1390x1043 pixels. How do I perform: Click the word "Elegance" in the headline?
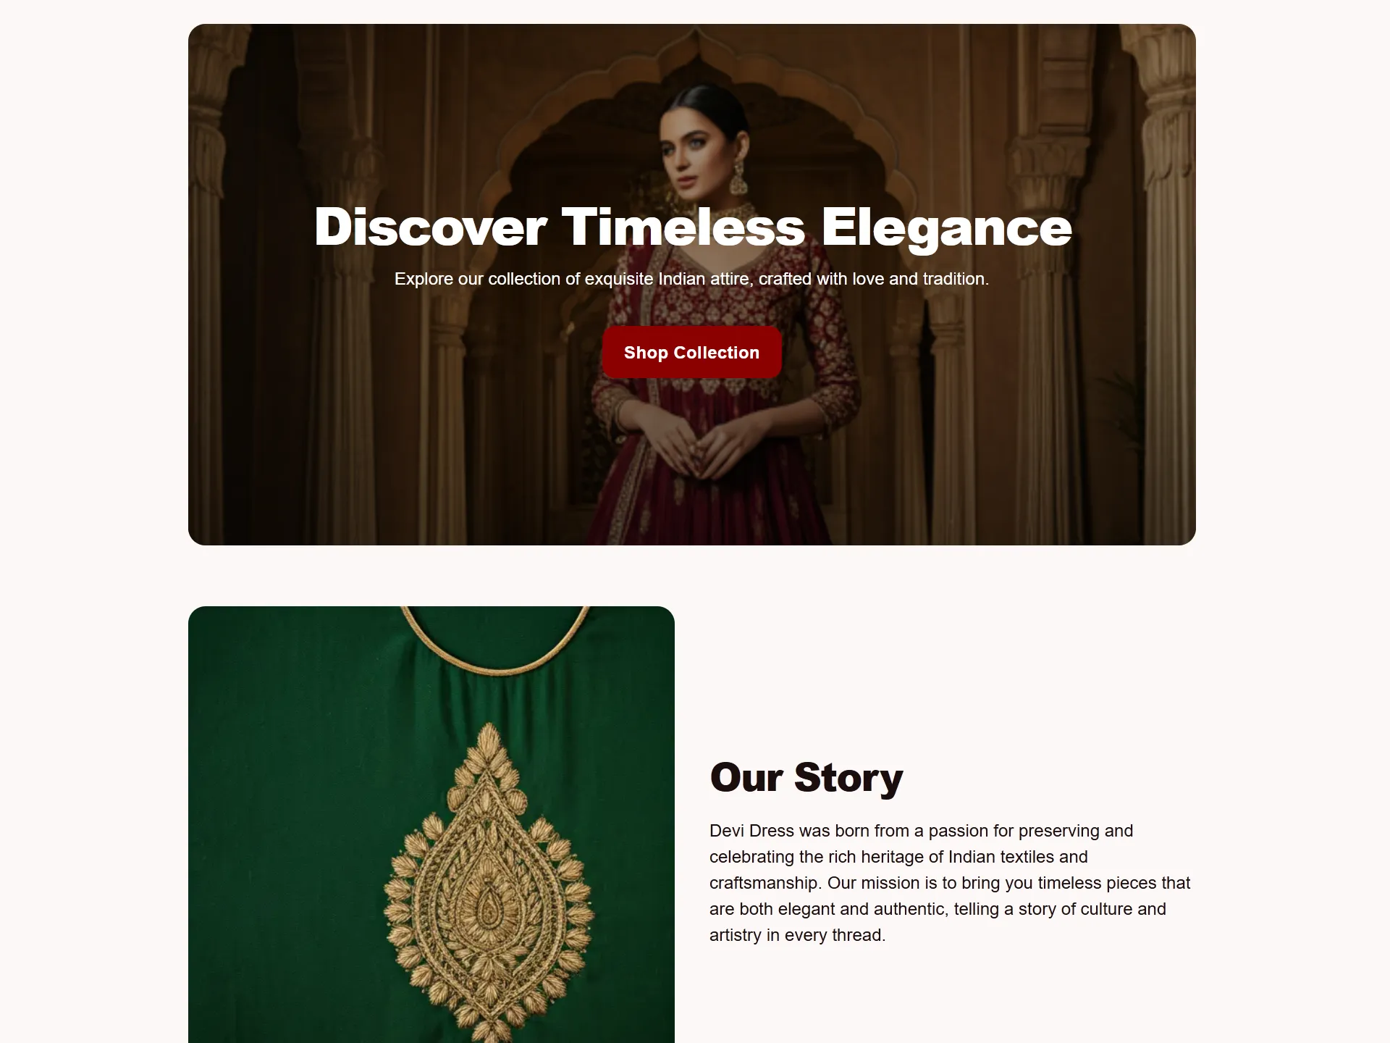click(946, 228)
